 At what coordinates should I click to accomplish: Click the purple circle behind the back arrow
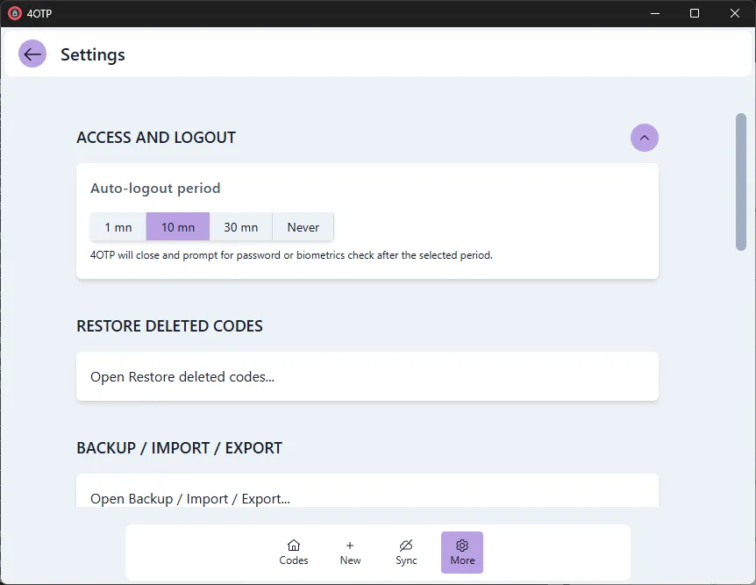tap(32, 54)
